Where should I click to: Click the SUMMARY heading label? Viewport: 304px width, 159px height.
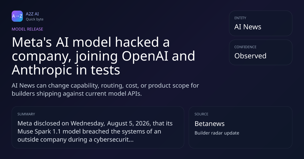[26, 114]
